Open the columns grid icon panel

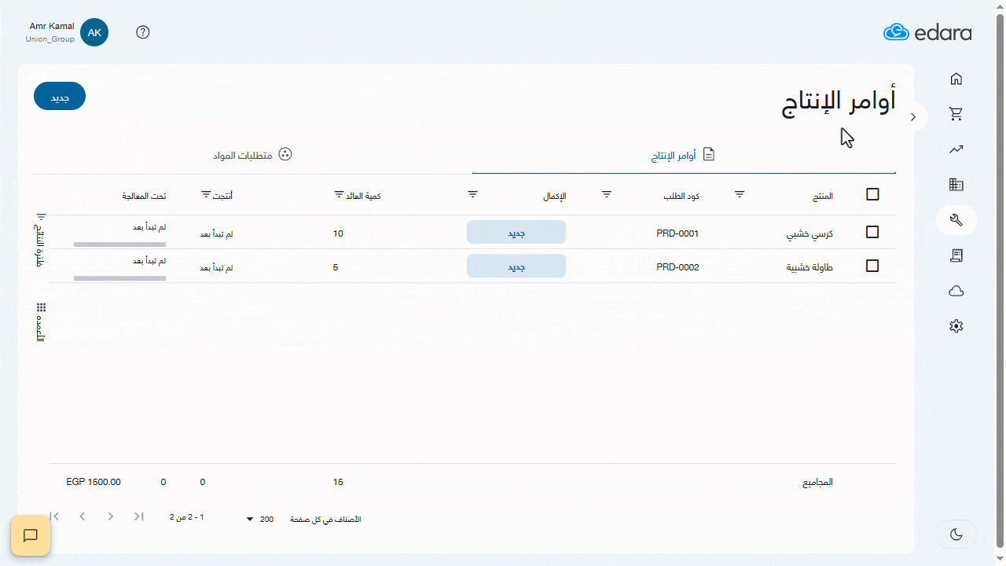tap(42, 307)
